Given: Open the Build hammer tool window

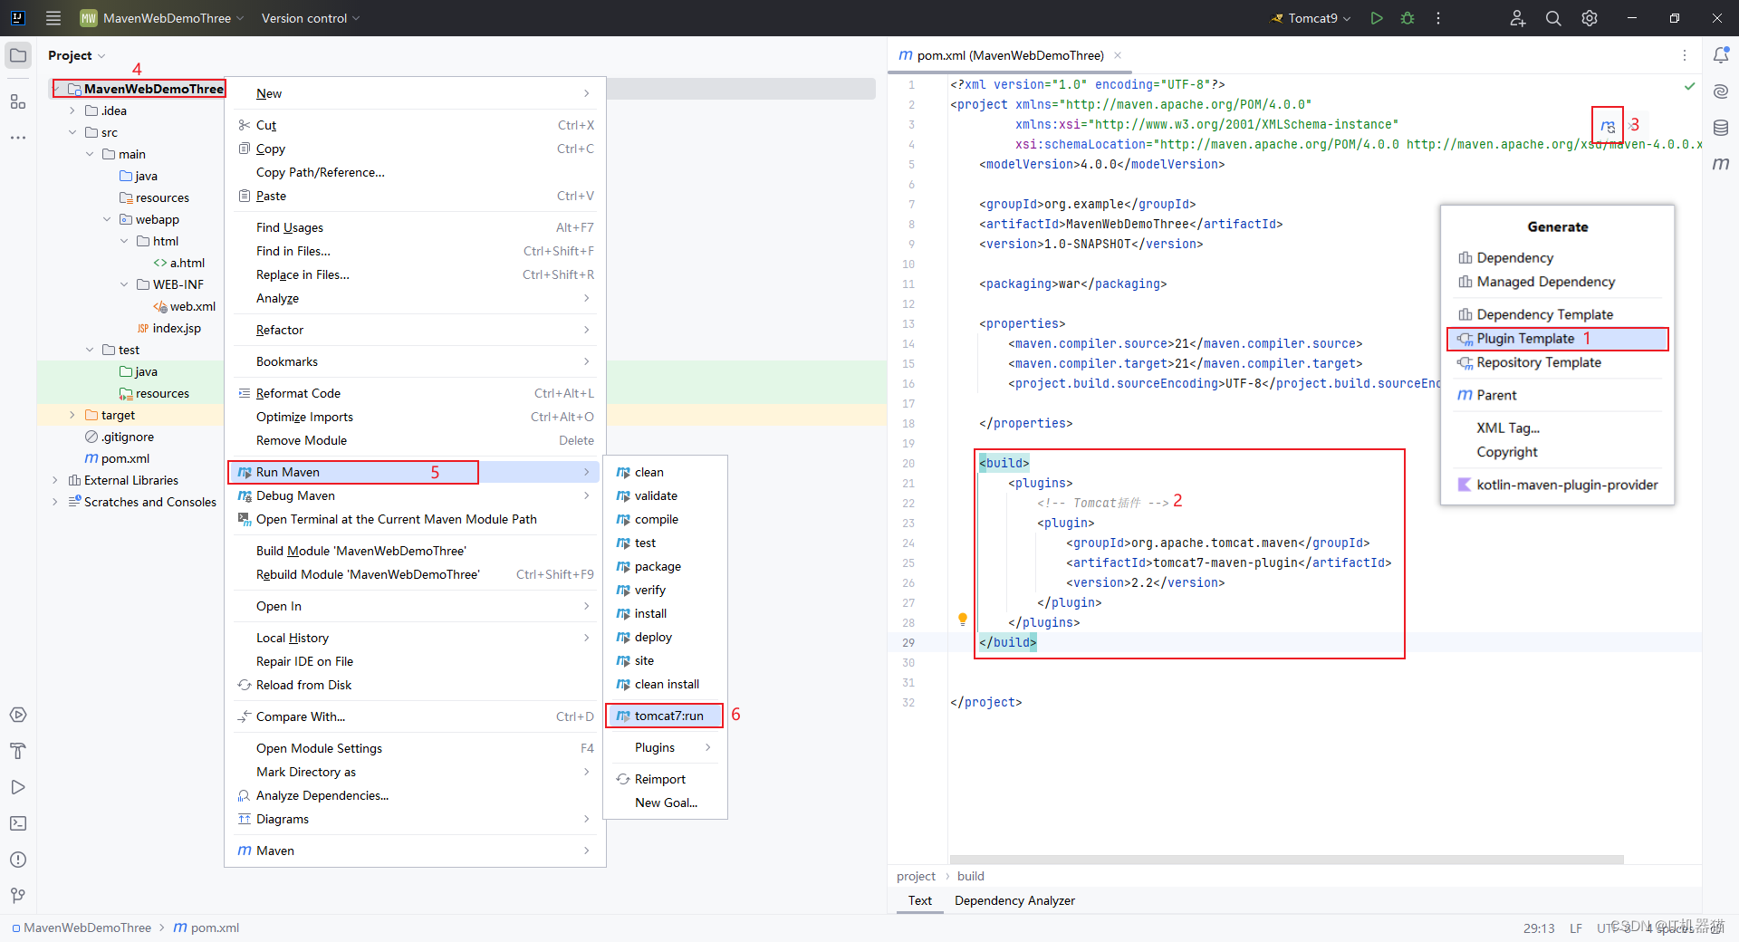Looking at the screenshot, I should pos(18,751).
